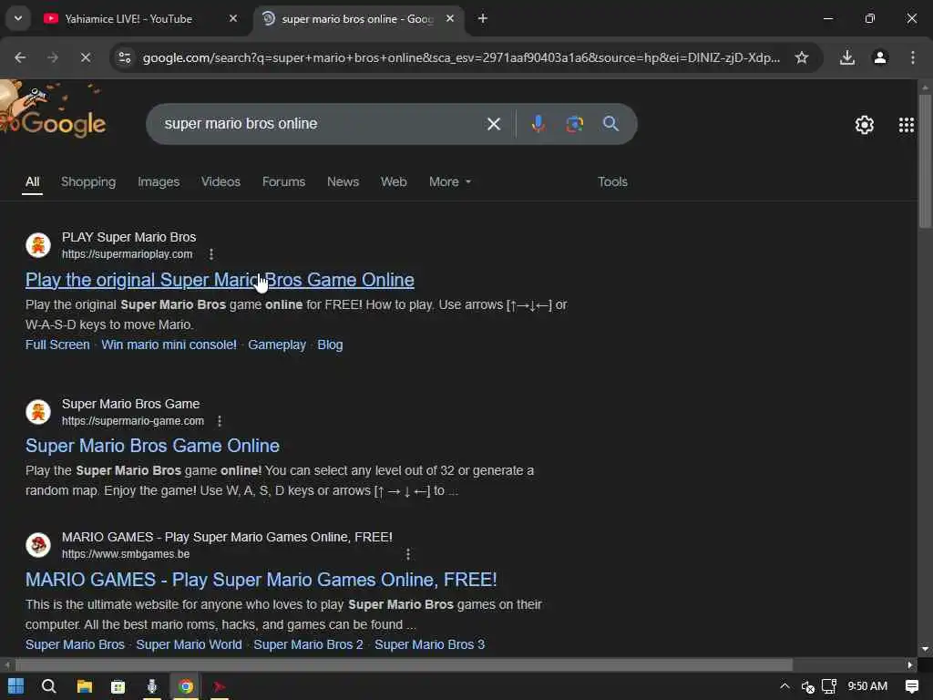The image size is (933, 700).
Task: Click the address bar URL
Action: pyautogui.click(x=461, y=57)
